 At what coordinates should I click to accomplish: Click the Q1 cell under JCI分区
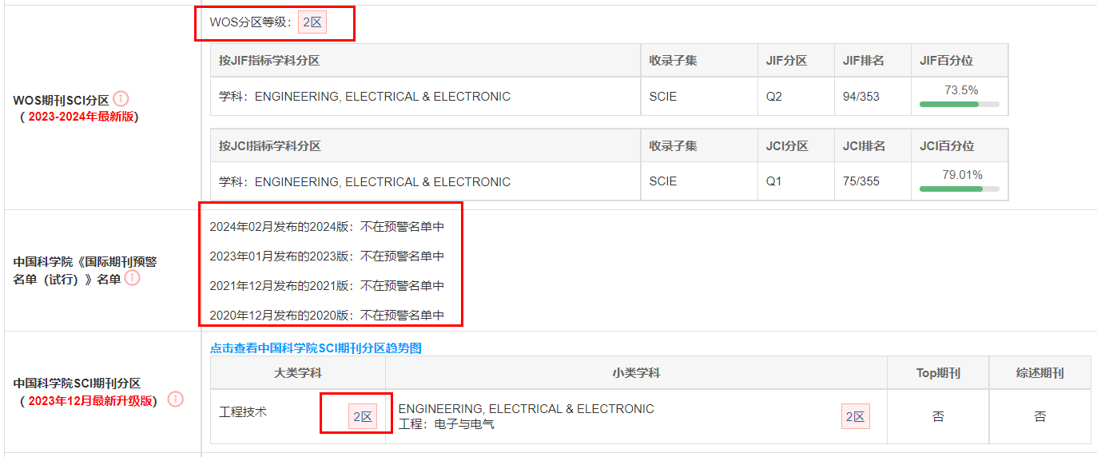click(x=773, y=181)
